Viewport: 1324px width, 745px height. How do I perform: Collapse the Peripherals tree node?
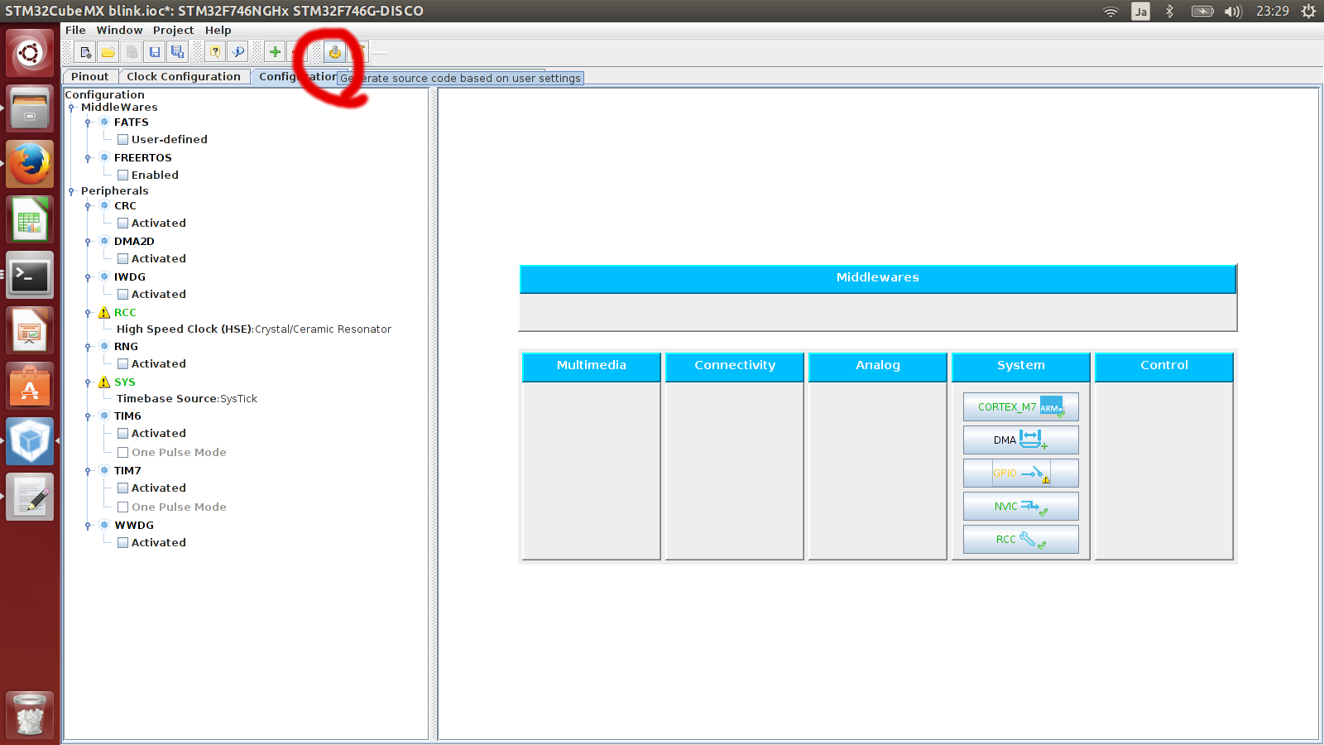[x=72, y=191]
